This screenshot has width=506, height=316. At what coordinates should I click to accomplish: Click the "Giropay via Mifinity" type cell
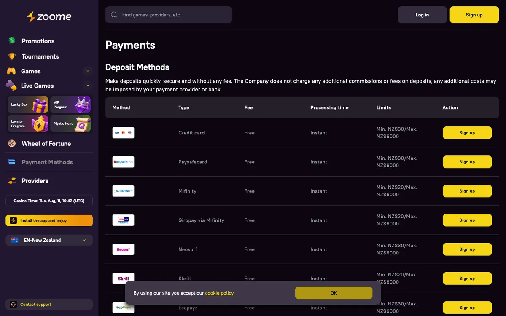pos(201,220)
